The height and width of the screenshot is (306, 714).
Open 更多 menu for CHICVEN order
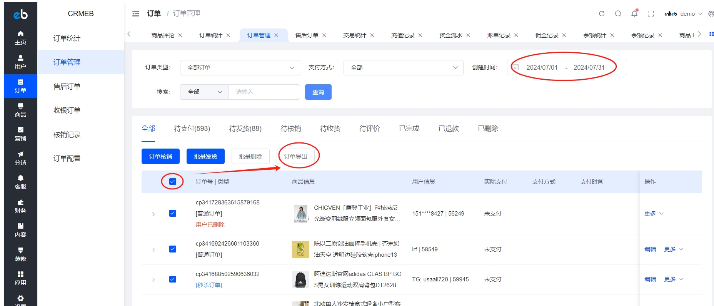654,213
